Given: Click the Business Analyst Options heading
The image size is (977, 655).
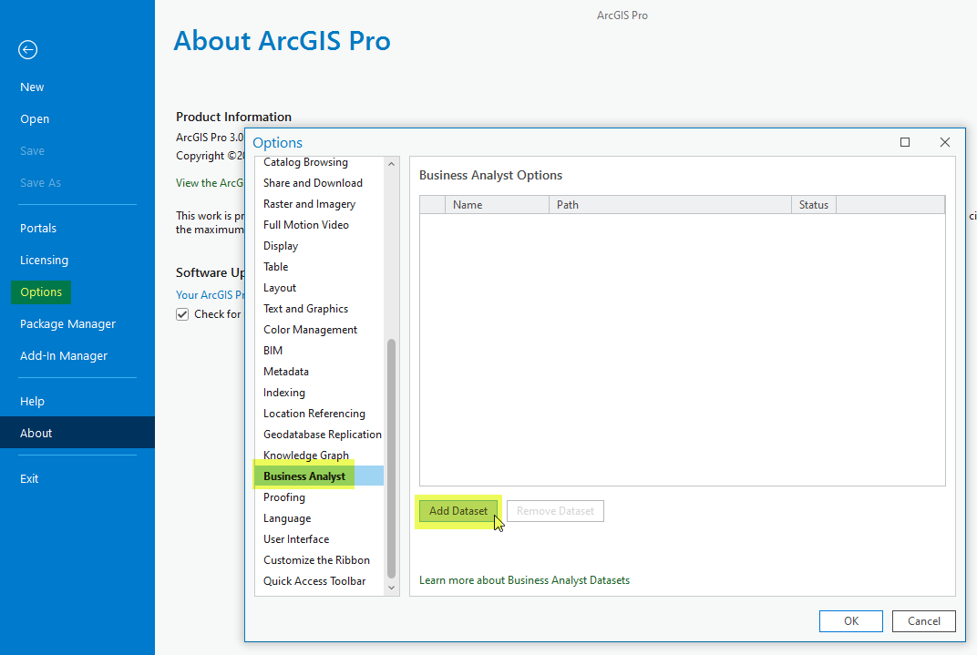Looking at the screenshot, I should (x=490, y=176).
